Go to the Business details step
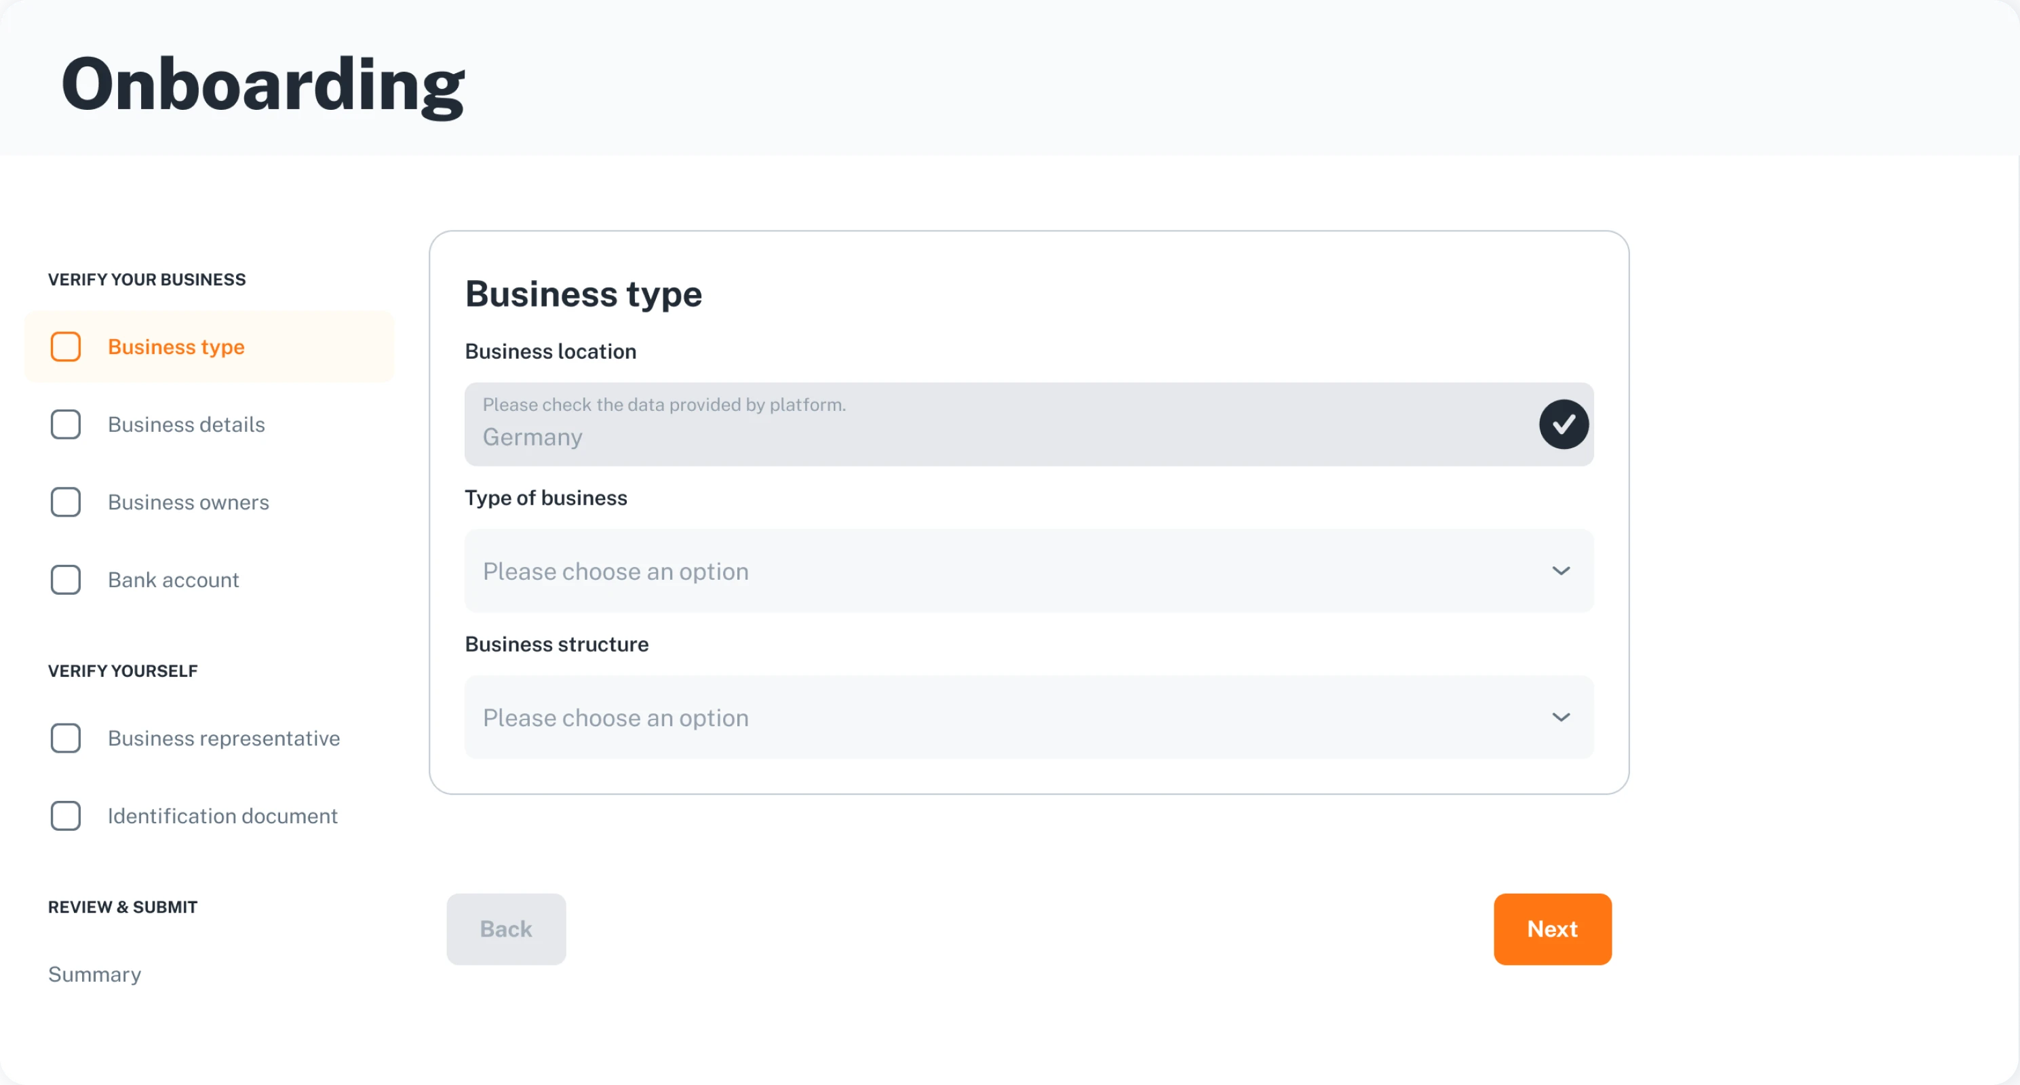The image size is (2020, 1085). click(x=186, y=424)
